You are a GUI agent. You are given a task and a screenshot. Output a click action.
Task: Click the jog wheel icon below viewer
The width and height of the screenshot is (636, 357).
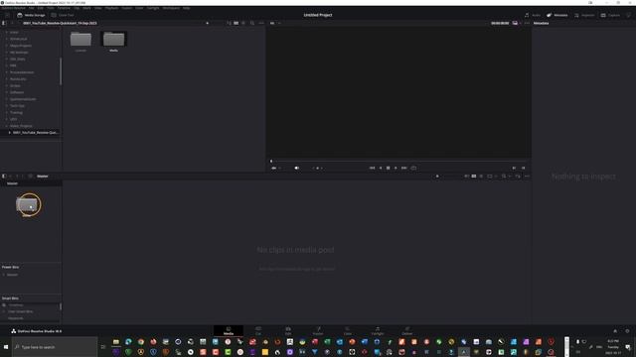tap(318, 168)
